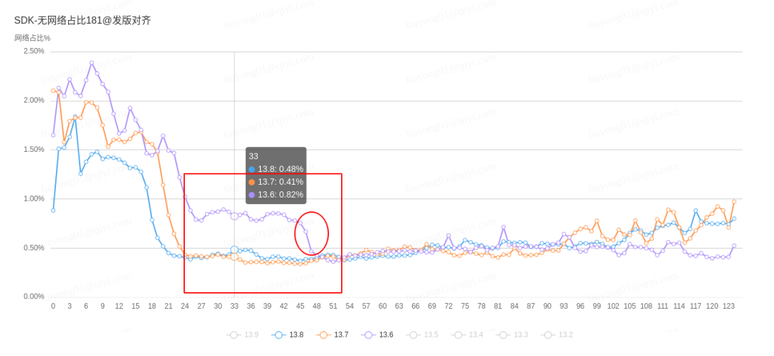Enable the 13.3 series in legend
This screenshot has height=356, width=774.
tap(511, 335)
